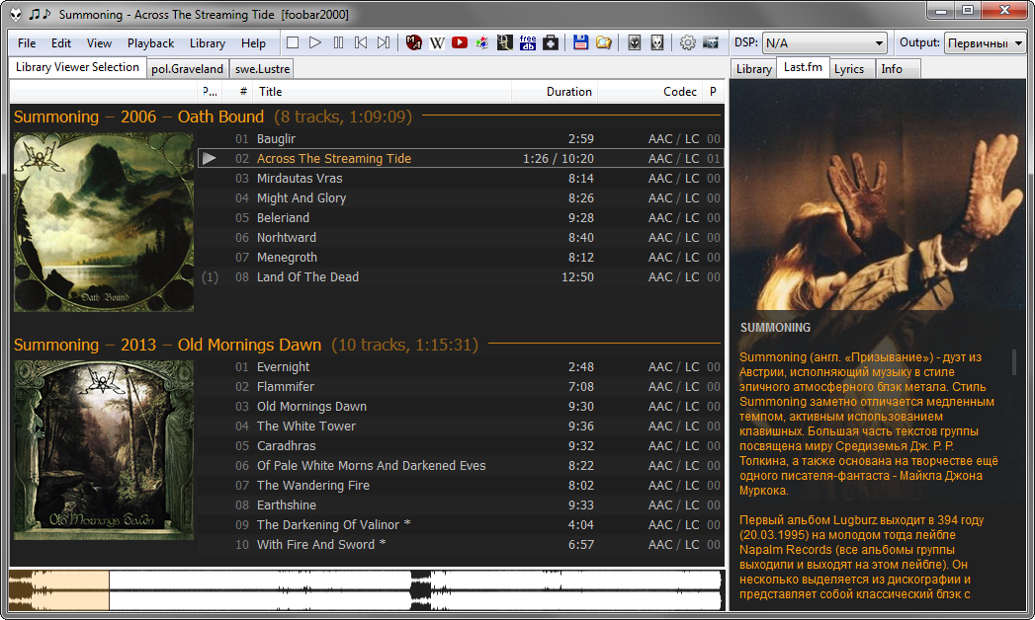Select the Last.fm panel tab
The height and width of the screenshot is (620, 1035).
(x=803, y=67)
